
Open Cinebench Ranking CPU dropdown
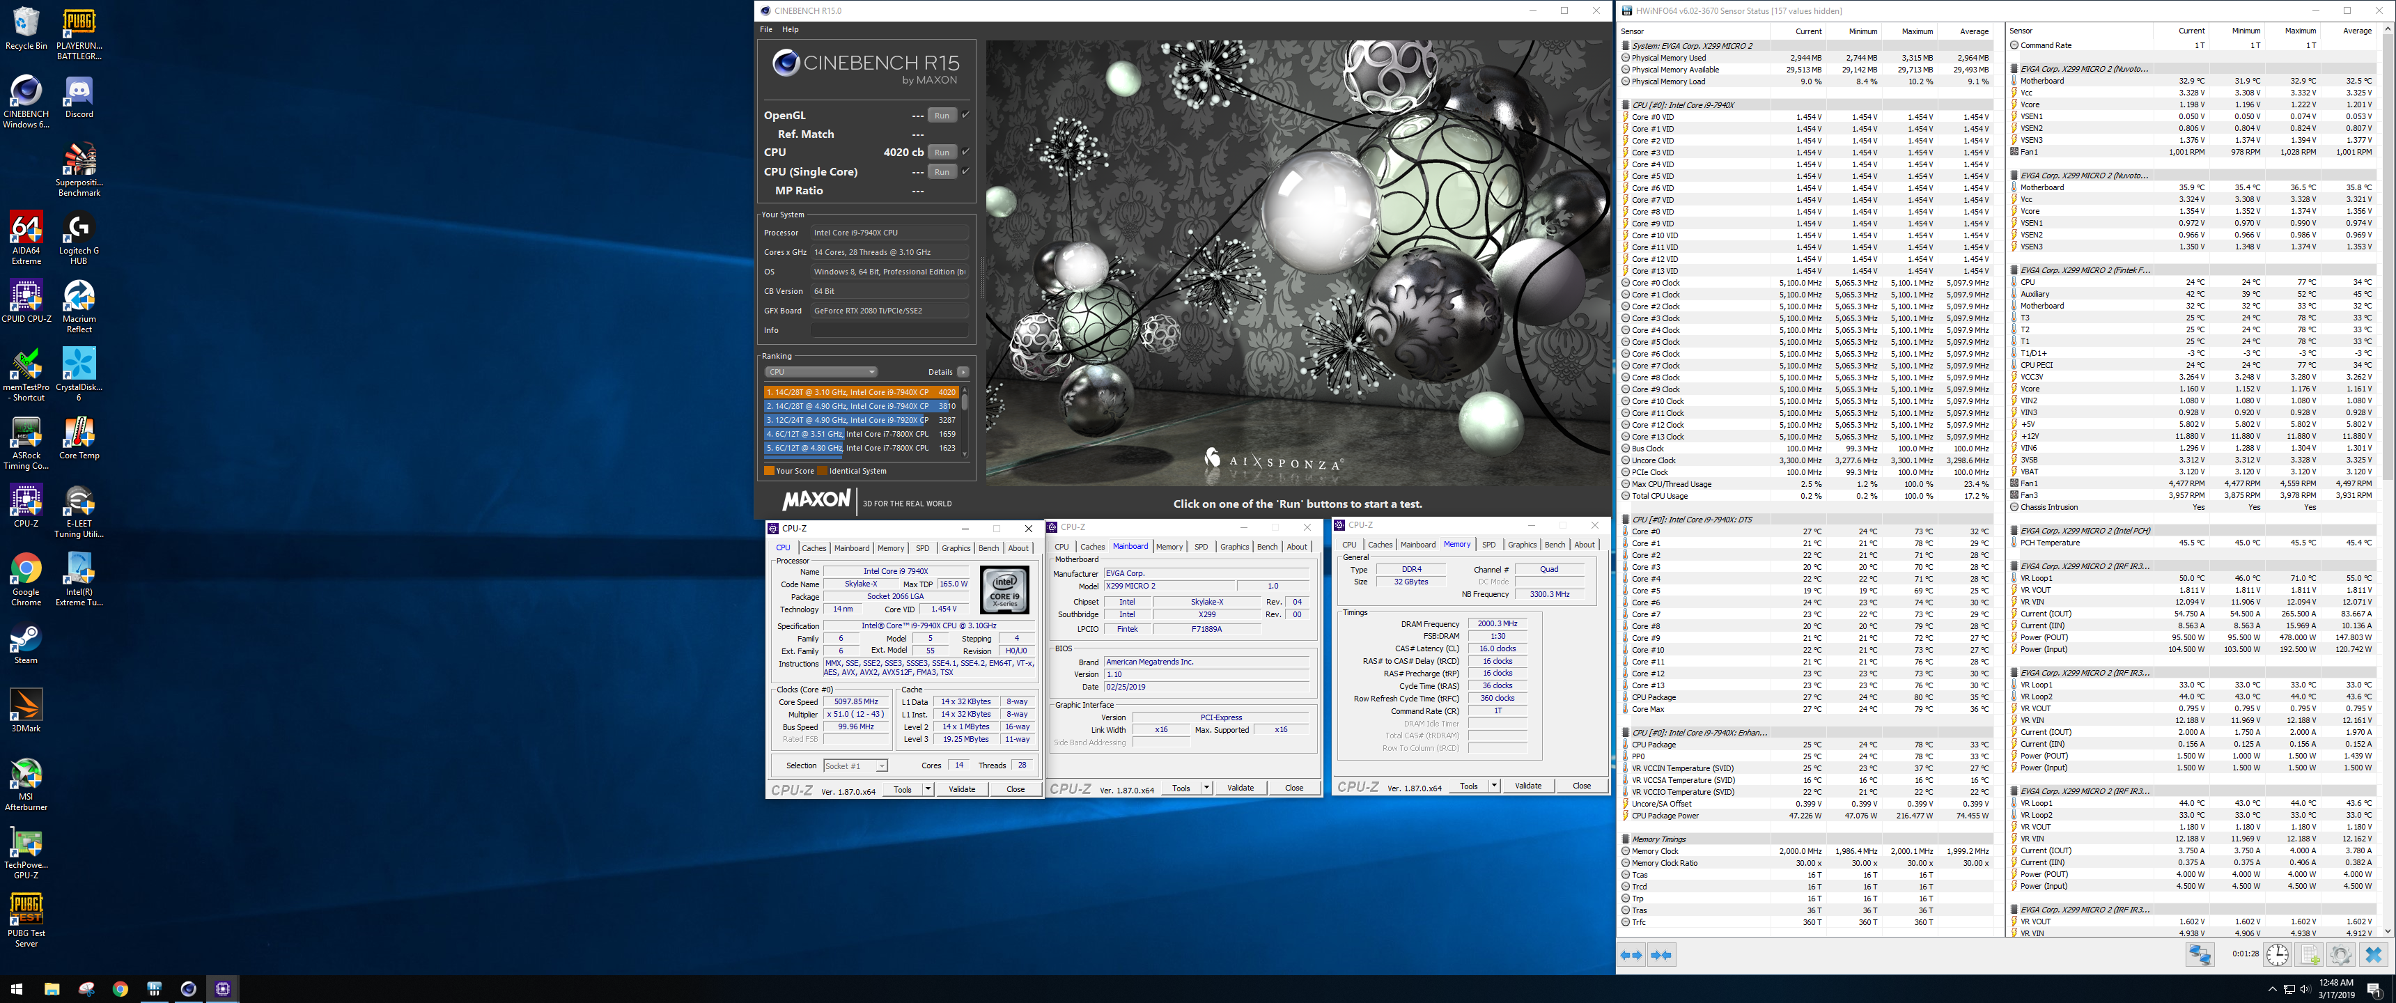[820, 372]
